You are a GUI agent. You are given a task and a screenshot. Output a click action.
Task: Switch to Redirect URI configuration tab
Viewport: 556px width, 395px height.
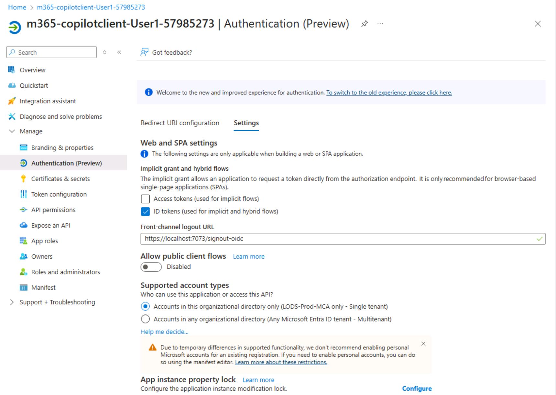(x=180, y=123)
